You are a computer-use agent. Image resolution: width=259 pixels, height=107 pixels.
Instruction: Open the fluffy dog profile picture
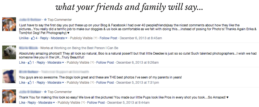9,52
